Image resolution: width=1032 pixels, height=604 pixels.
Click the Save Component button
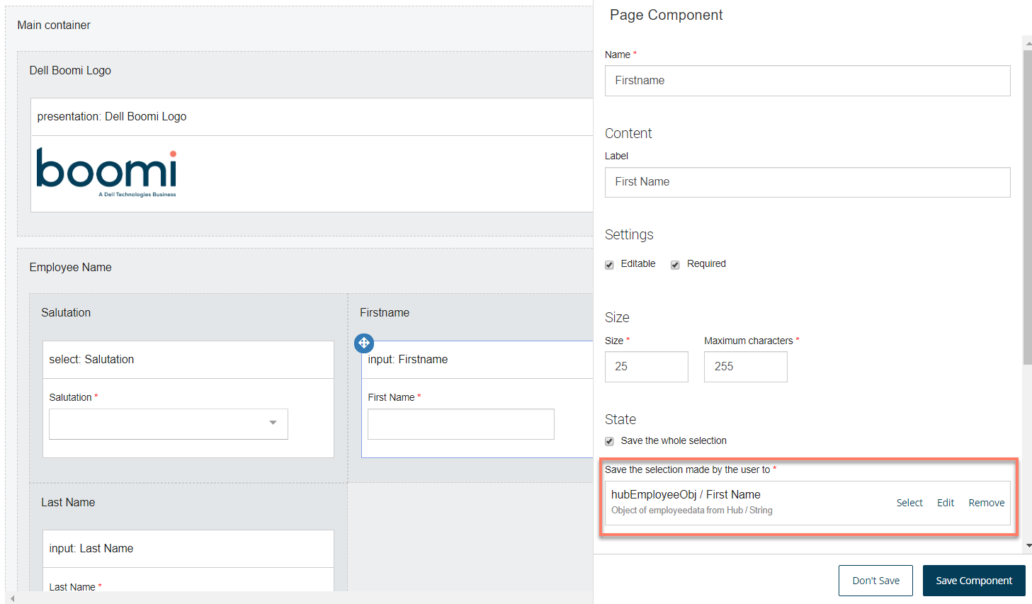pos(974,580)
